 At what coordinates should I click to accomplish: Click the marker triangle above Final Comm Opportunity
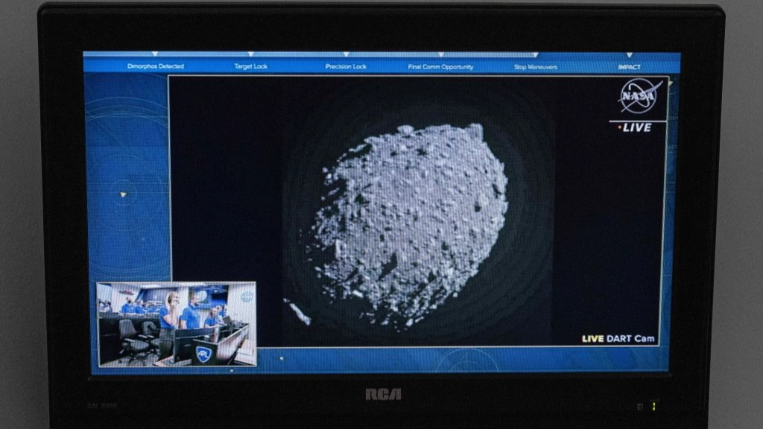point(440,54)
